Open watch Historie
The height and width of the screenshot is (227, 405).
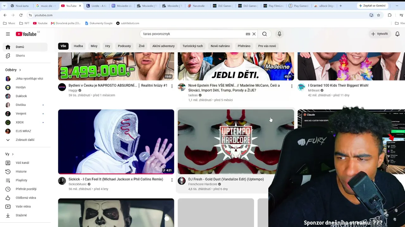[x=25, y=172]
